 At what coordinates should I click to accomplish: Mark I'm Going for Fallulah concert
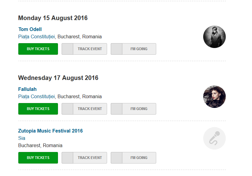click(133, 109)
